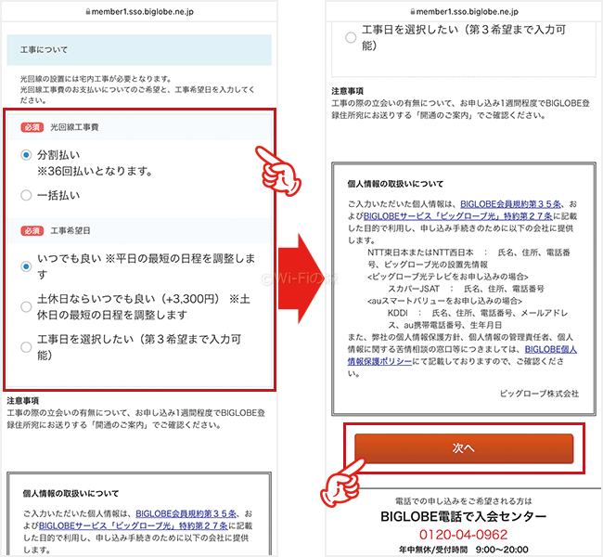Viewport: 603px width, 557px height.
Task: Click 個人情報の取扱いについて heading in left screen
Action: coord(71,493)
